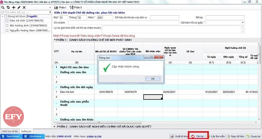
Task: Click the Ghi lại save button
Action: coord(198,136)
